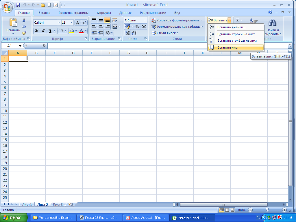Switch to the Формулы ribbon tab
The width and height of the screenshot is (296, 222).
click(104, 13)
